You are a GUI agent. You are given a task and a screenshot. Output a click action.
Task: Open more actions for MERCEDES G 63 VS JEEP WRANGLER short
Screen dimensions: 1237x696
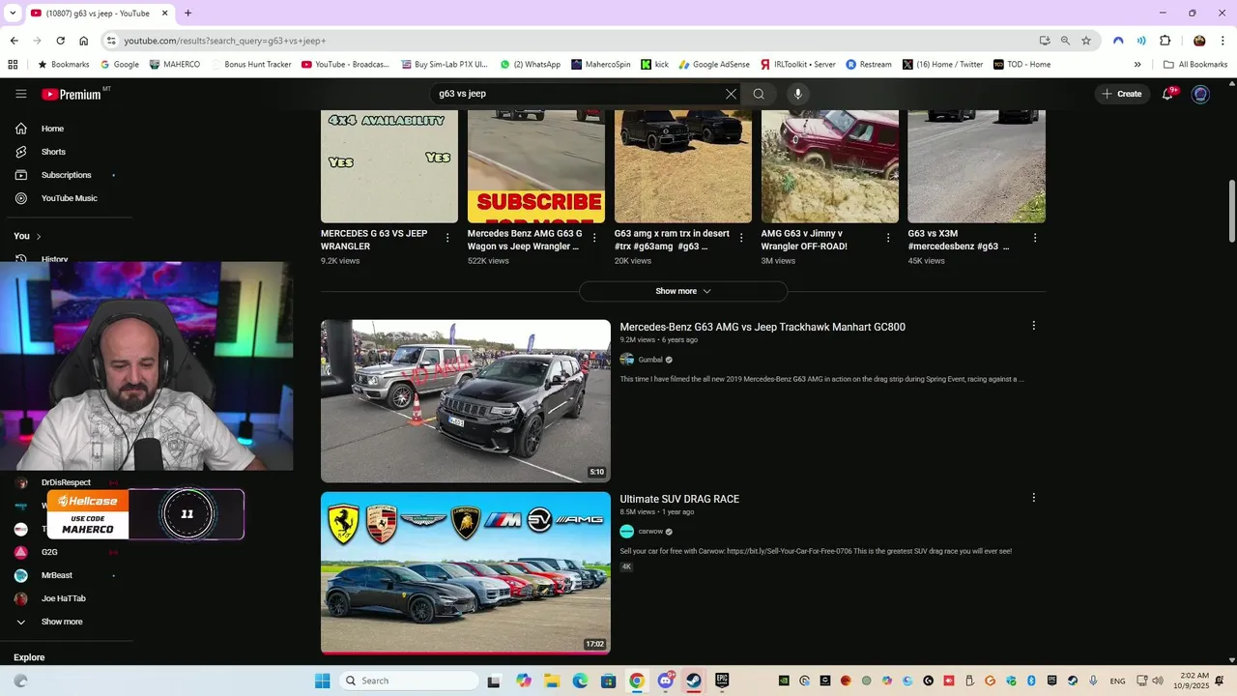tap(447, 237)
